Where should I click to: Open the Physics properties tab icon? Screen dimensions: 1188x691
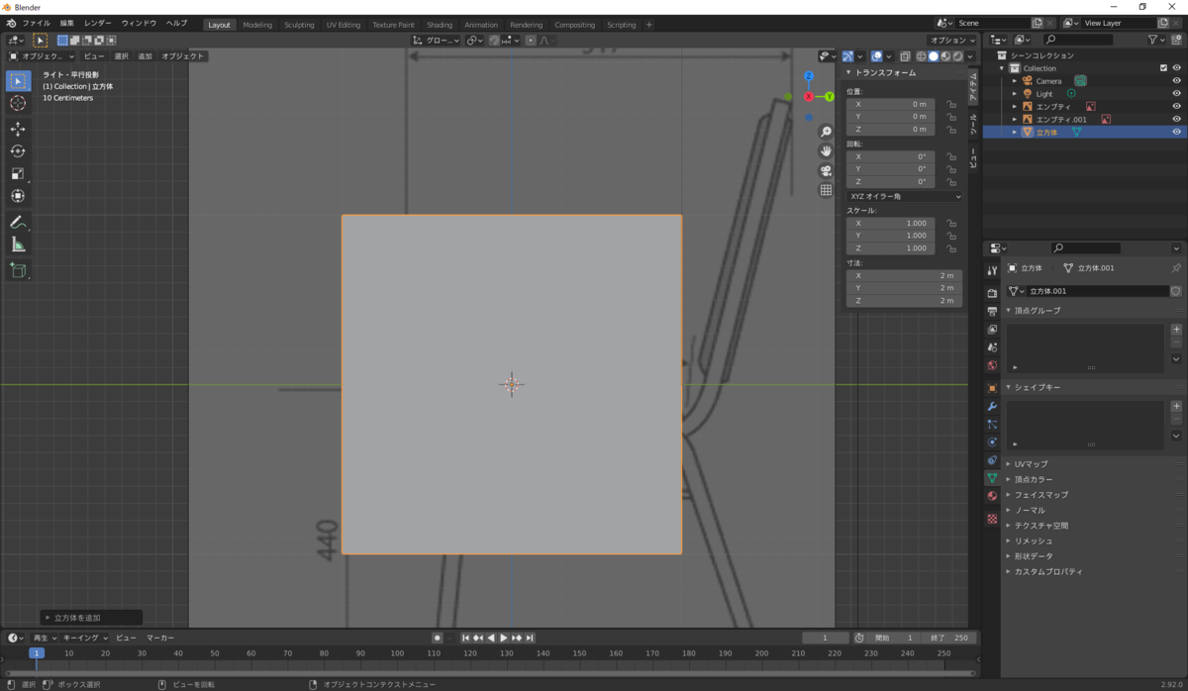992,442
